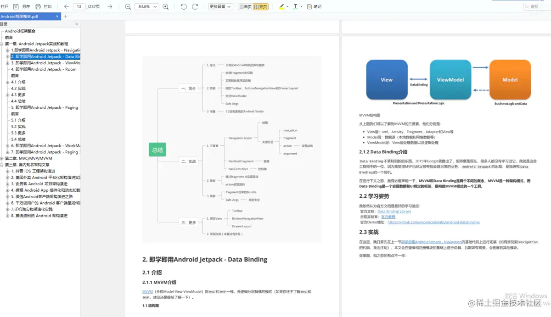Expand the 4.1 介绍 outline node

(x=7, y=82)
